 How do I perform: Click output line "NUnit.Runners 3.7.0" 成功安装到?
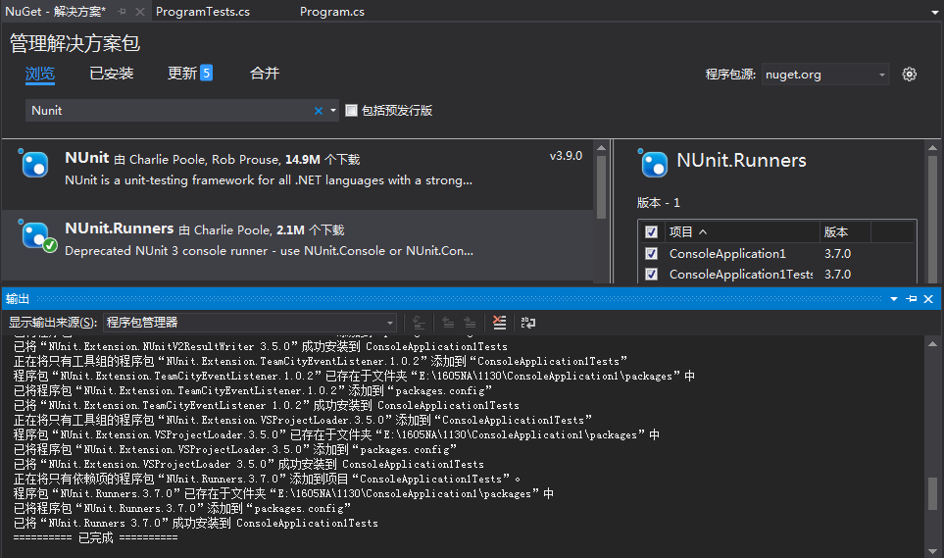coord(196,523)
